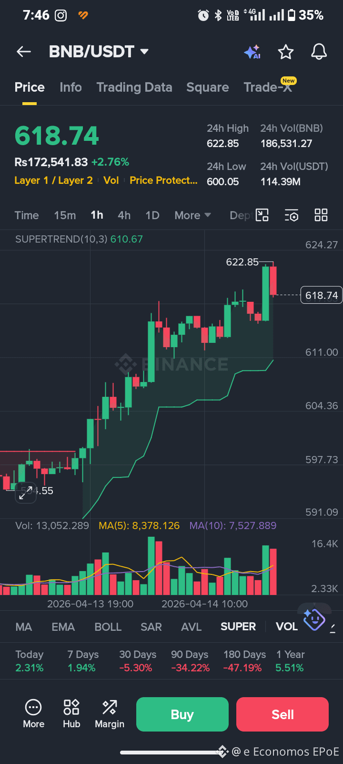Image resolution: width=343 pixels, height=764 pixels.
Task: Tap the large 618.74 last price
Action: pos(57,136)
